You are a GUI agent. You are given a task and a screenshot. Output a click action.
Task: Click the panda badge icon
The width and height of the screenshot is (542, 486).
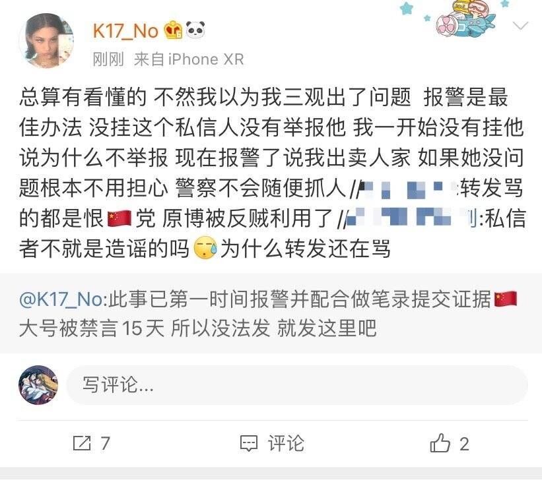[195, 29]
